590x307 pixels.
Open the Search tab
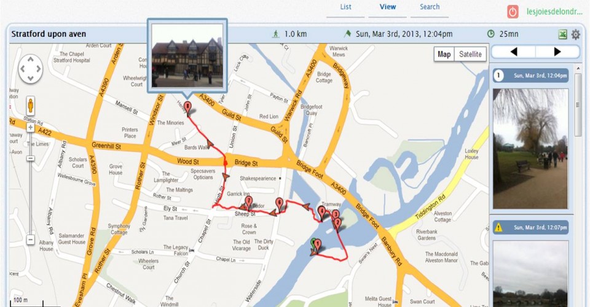click(x=430, y=7)
